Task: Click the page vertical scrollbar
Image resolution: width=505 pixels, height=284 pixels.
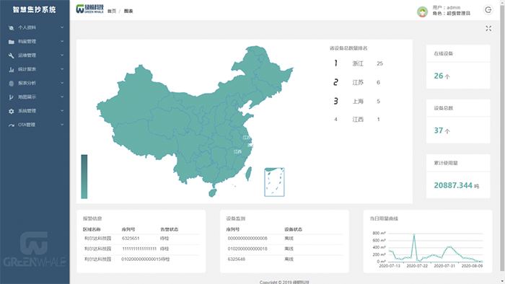Action: click(502, 138)
